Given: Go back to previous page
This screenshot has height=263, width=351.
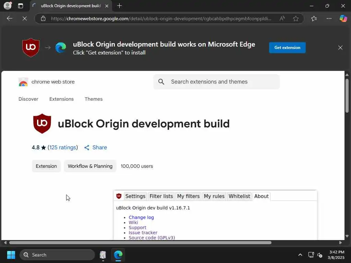Looking at the screenshot, I should pos(9,18).
